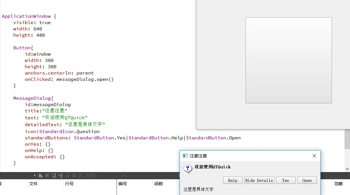
Task: Click the Open button in dialog
Action: point(307,180)
